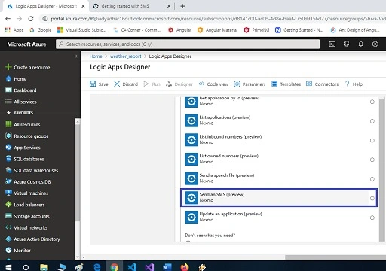386x271 pixels.
Task: Select List inbound numbers (preview) action
Action: coord(279,140)
